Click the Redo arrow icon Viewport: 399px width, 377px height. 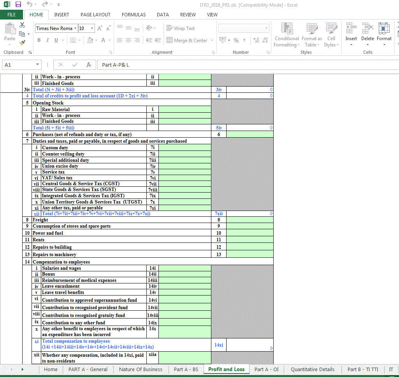[x=45, y=4]
